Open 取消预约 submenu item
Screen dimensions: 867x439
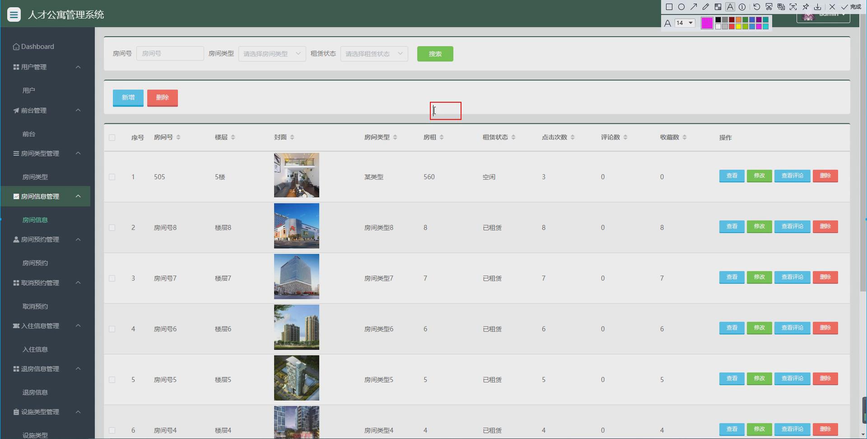coord(35,306)
